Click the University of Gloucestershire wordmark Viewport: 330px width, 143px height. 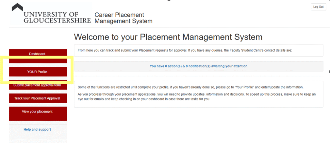click(56, 18)
